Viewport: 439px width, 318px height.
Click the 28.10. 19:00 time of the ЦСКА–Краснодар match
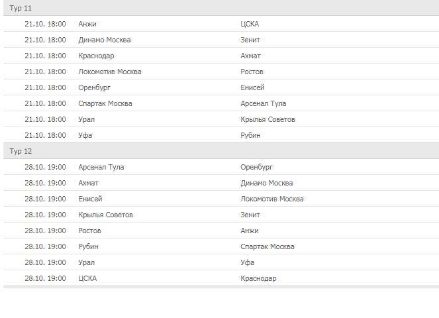(x=45, y=278)
